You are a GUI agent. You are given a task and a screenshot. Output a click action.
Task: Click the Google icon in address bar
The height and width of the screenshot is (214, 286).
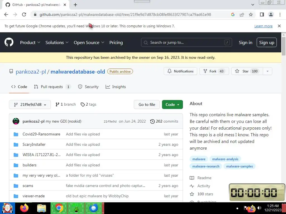(233, 14)
